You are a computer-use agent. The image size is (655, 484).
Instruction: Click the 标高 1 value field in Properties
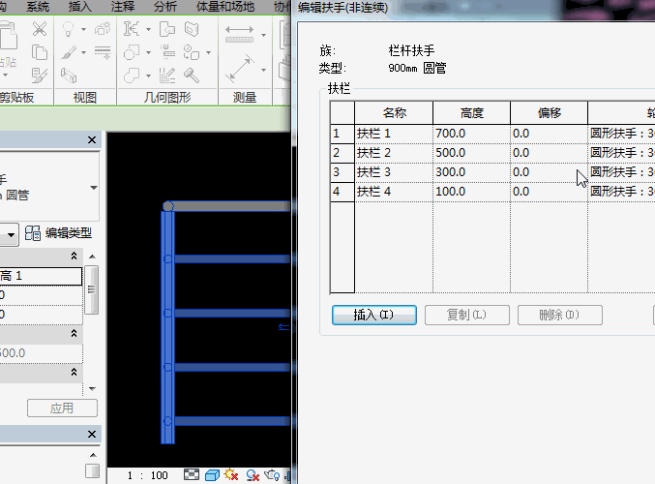coord(41,276)
